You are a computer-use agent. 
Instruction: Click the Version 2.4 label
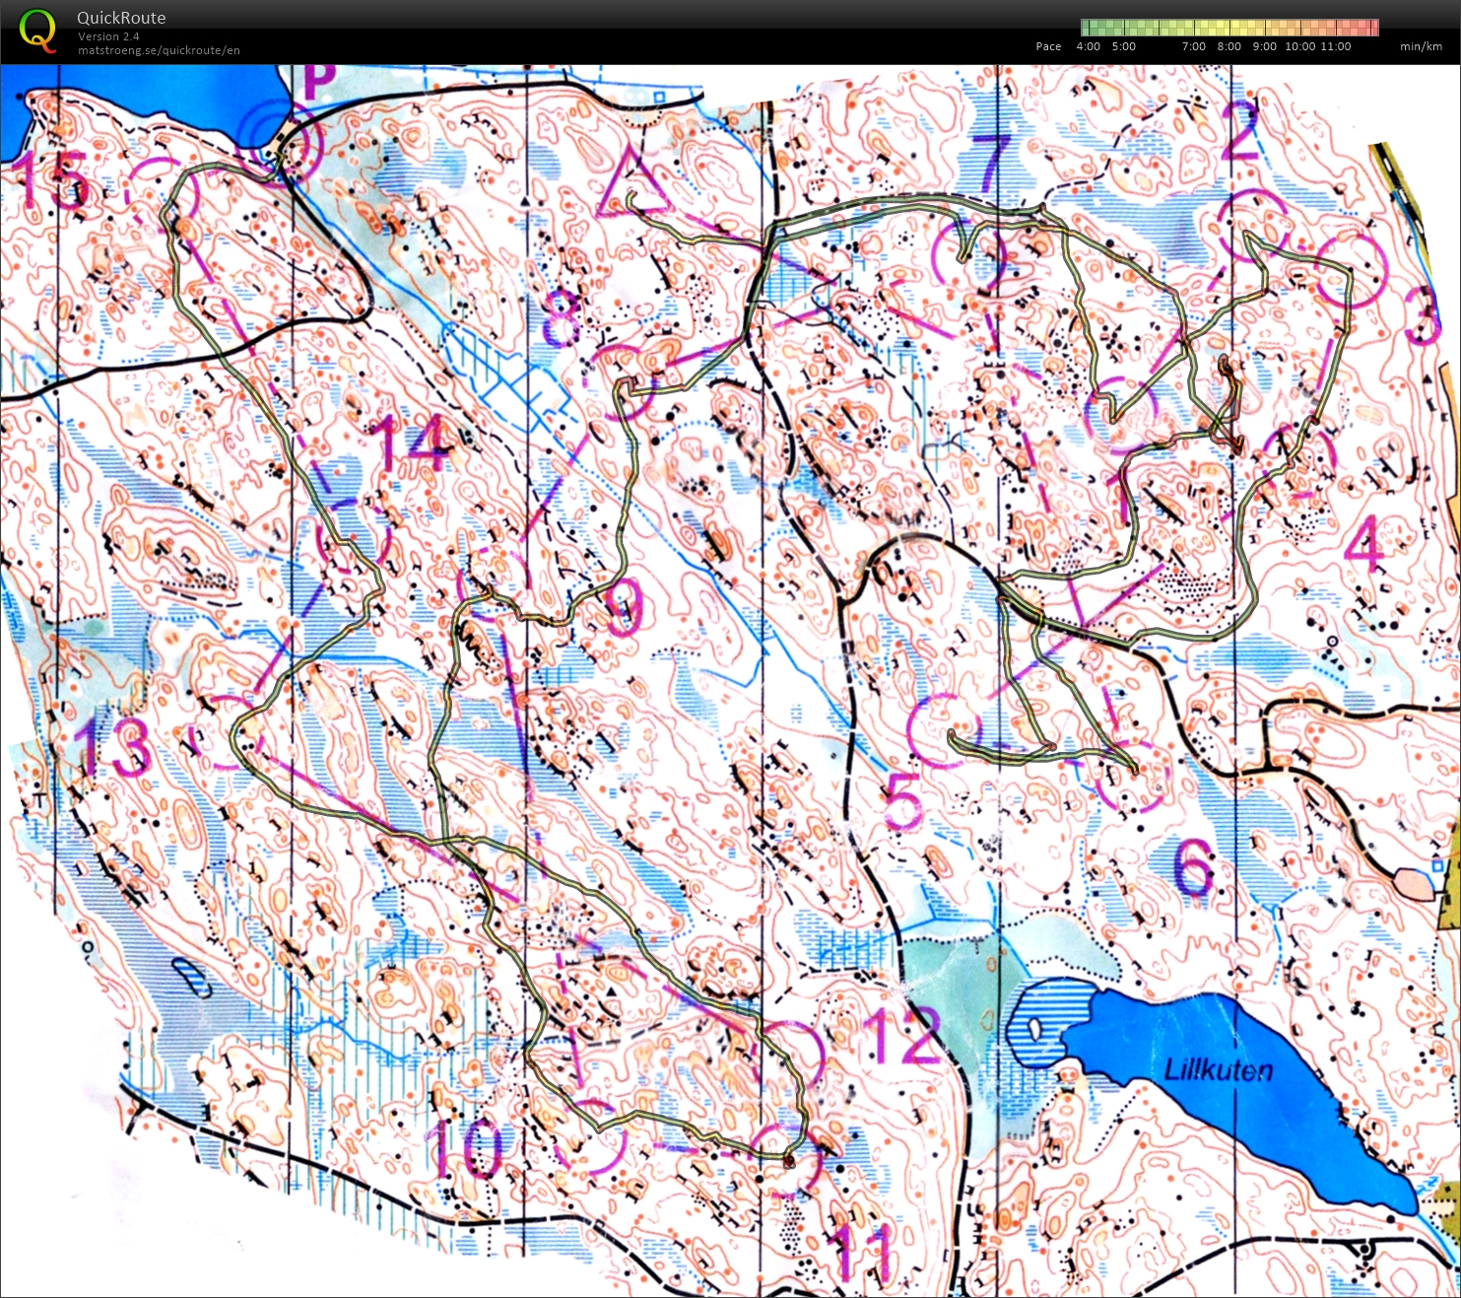108,36
